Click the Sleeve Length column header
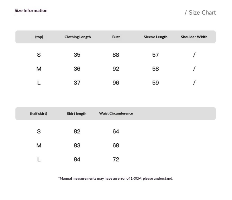The image size is (232, 200). pos(155,37)
